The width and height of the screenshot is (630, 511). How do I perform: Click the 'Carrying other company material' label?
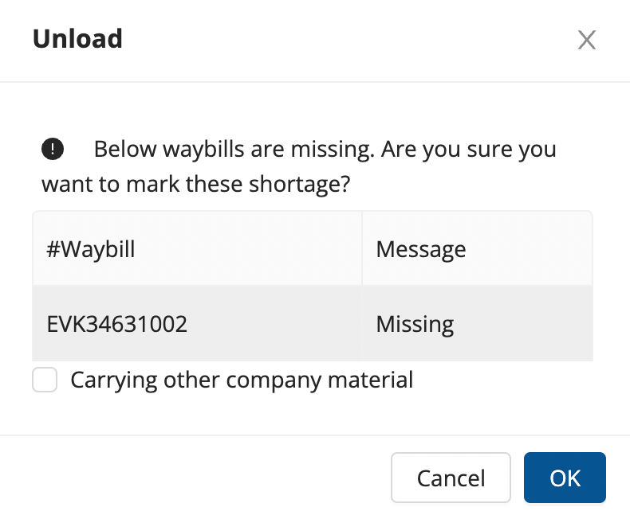click(242, 380)
